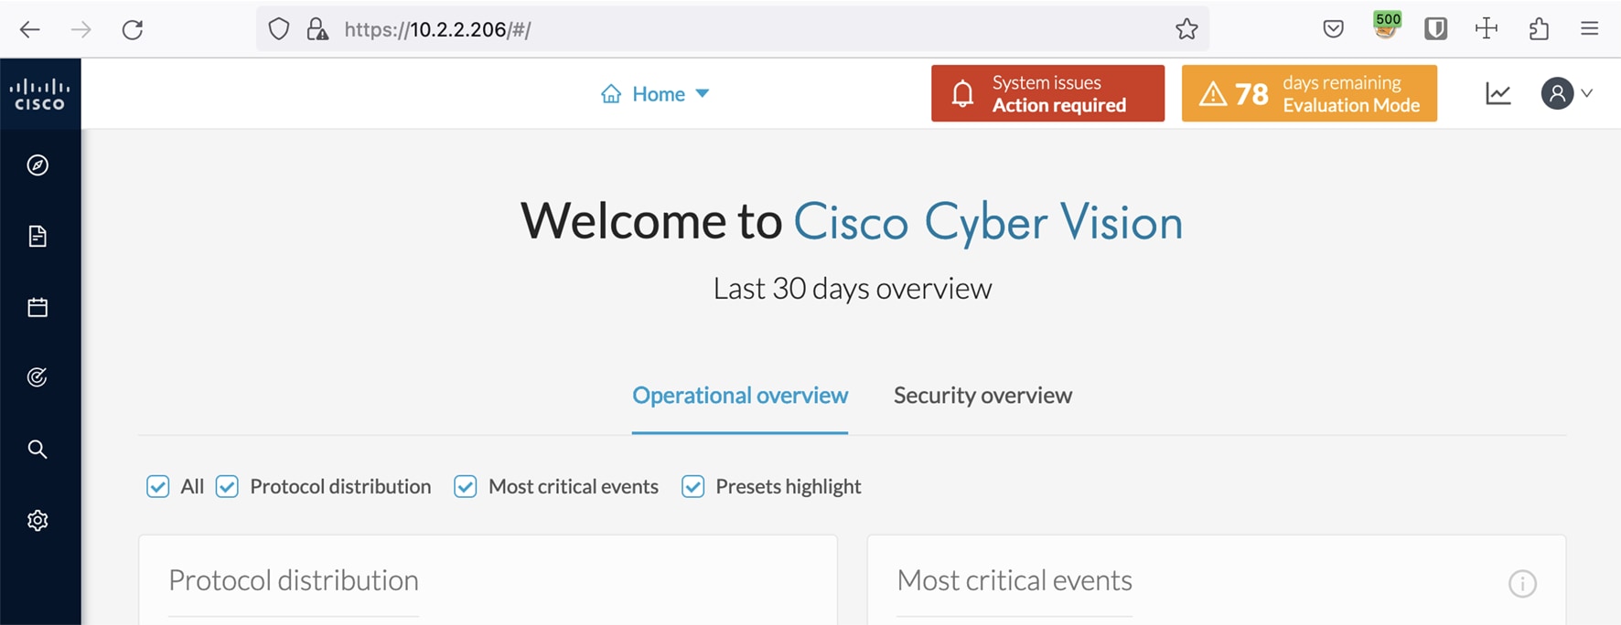Image resolution: width=1621 pixels, height=625 pixels.
Task: Click the Most critical events info icon
Action: point(1522,583)
